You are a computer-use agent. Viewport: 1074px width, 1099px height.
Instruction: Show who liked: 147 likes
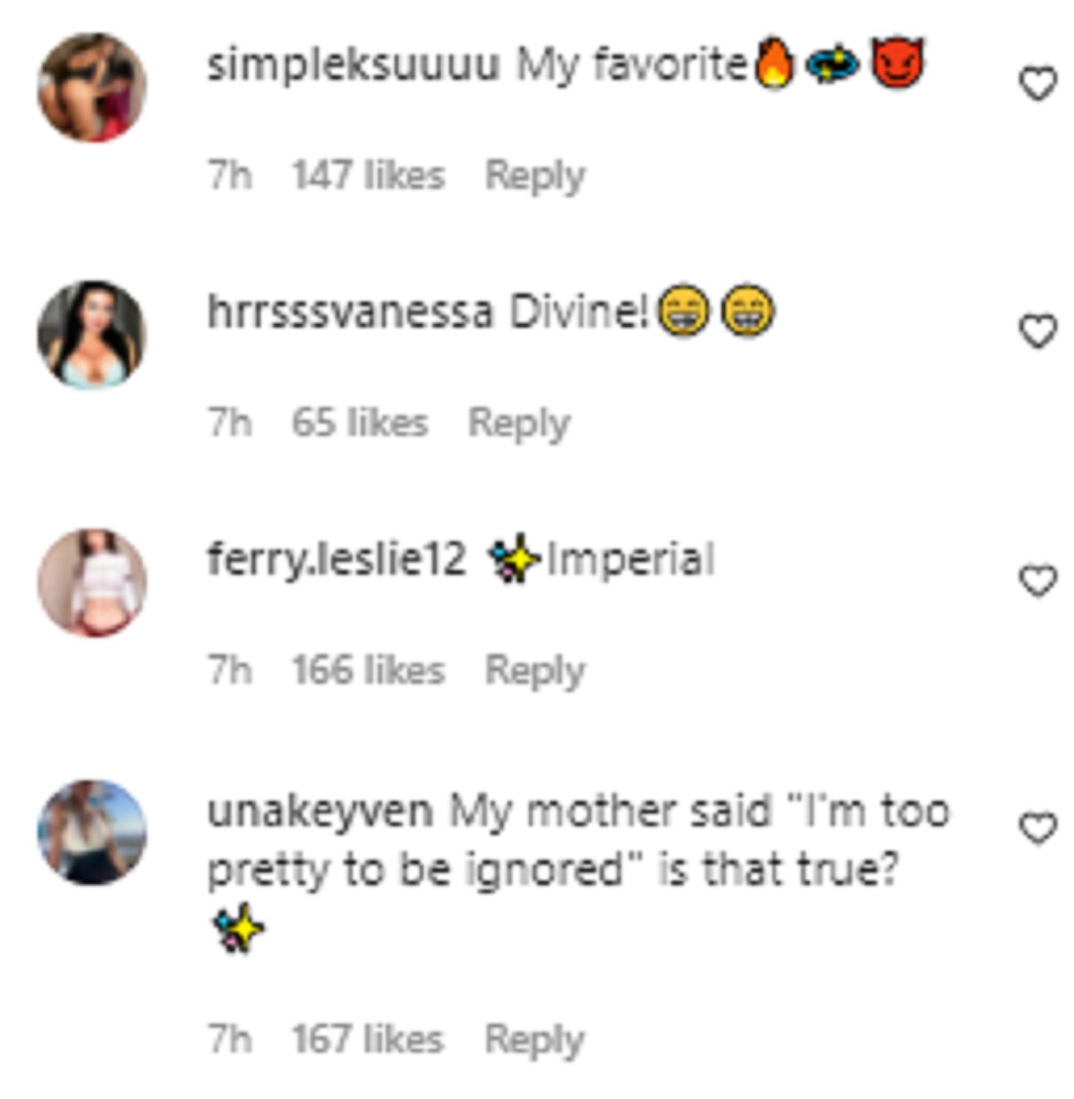pyautogui.click(x=368, y=176)
